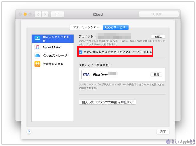This screenshot has height=146, width=196.
Task: Click the 変更... button beside the account
Action: [158, 36]
